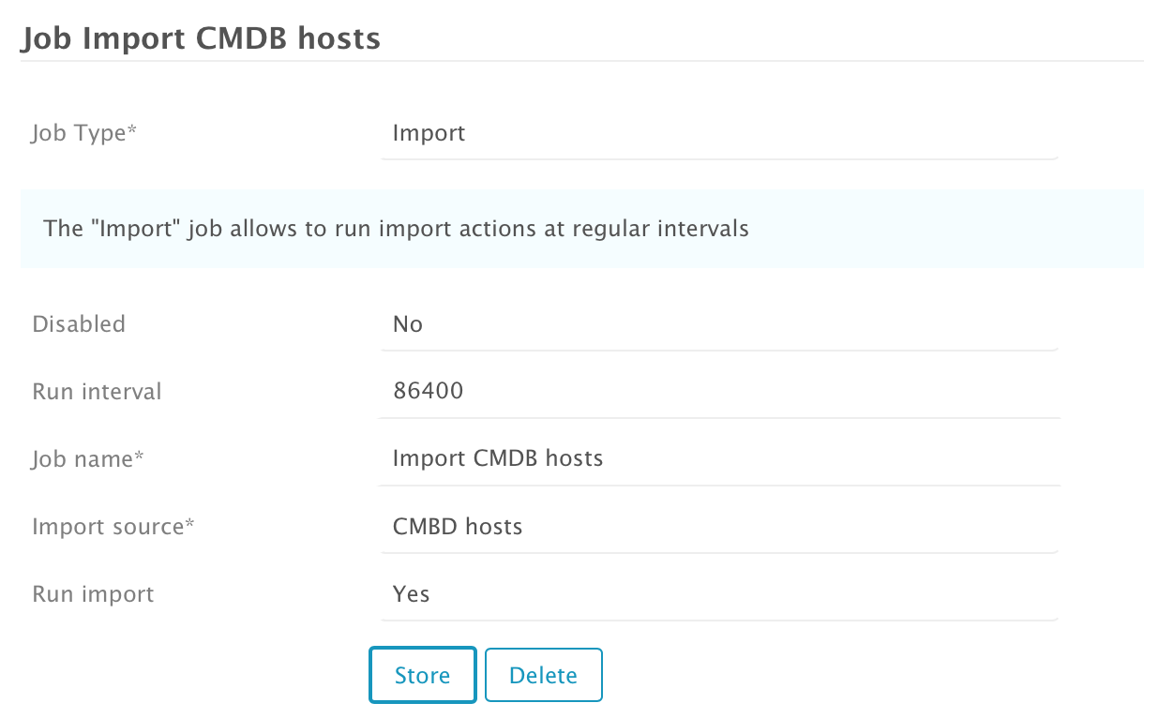
Task: Expand the Disabled dropdown set to No
Action: point(719,324)
